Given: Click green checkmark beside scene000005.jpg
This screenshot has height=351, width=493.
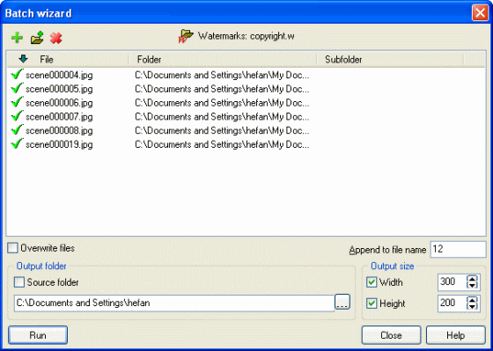Looking at the screenshot, I should (17, 88).
